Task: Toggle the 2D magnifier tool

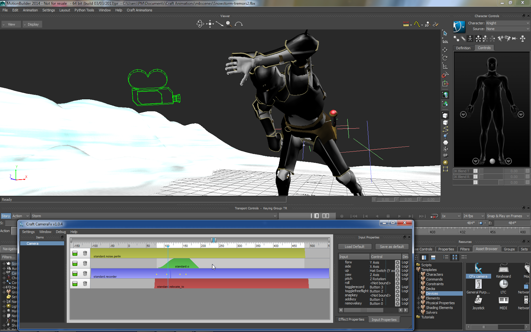Action: (427, 24)
